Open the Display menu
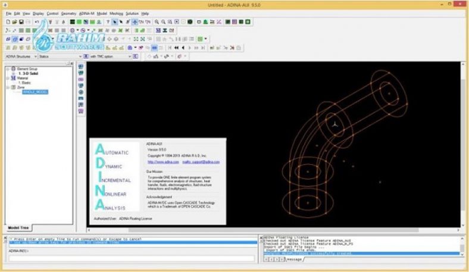Viewport: 469px width, 272px height. click(x=38, y=14)
